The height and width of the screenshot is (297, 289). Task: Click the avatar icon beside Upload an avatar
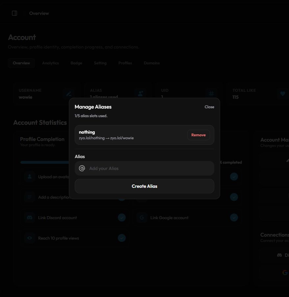[30, 177]
